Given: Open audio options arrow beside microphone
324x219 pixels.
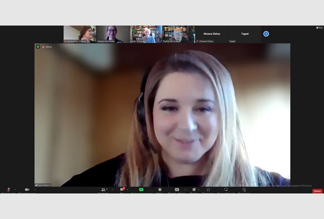Looking at the screenshot, I should 15,189.
